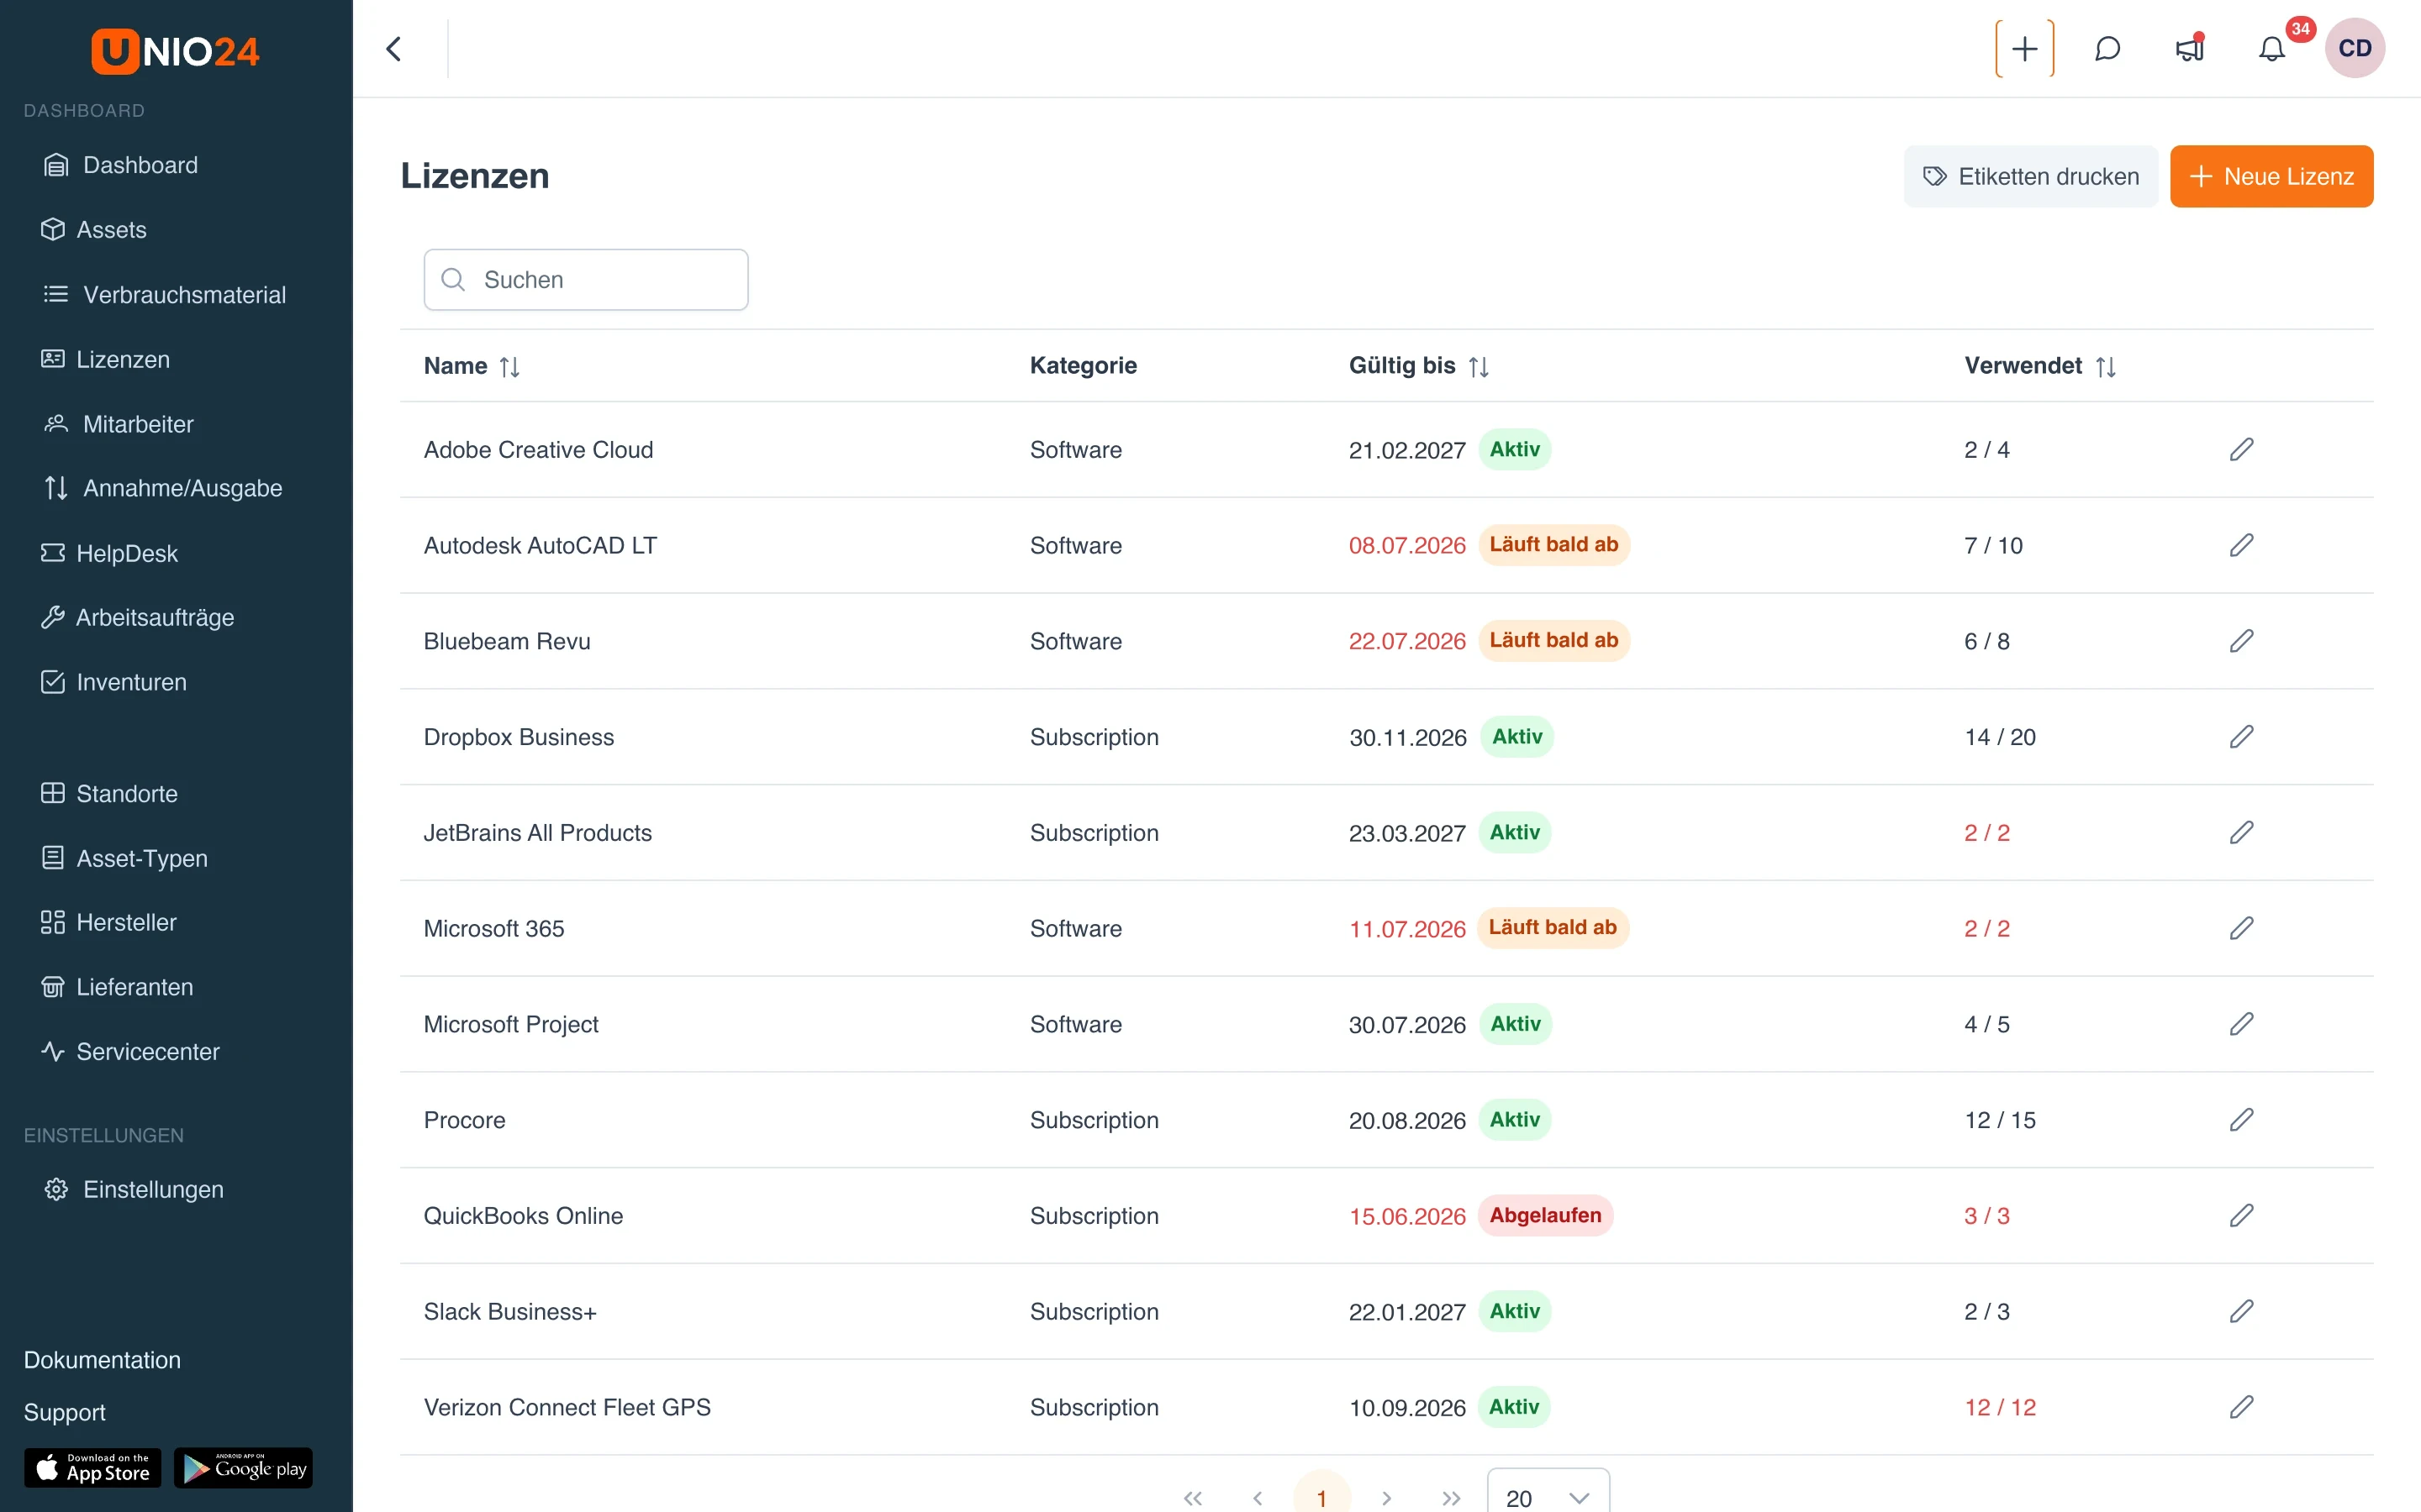Viewport: 2421px width, 1512px height.
Task: Collapse sidebar with back chevron icon
Action: 393,48
